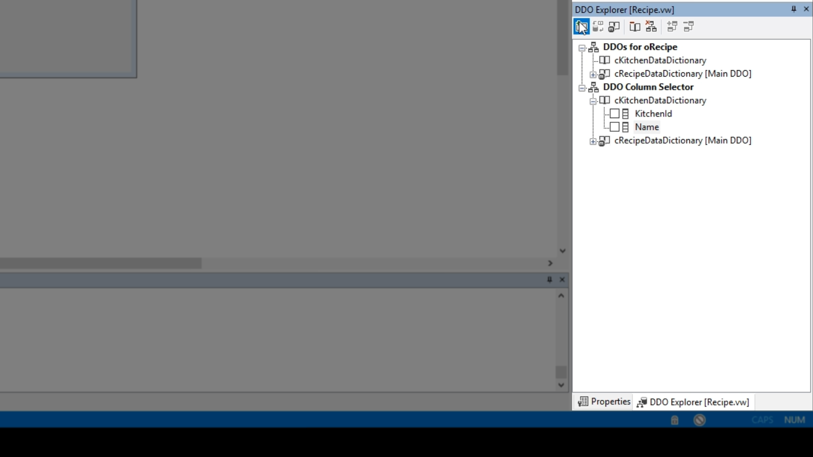This screenshot has height=457, width=813.
Task: Collapse cKitchenDataDictionary in the column selector
Action: [x=593, y=101]
